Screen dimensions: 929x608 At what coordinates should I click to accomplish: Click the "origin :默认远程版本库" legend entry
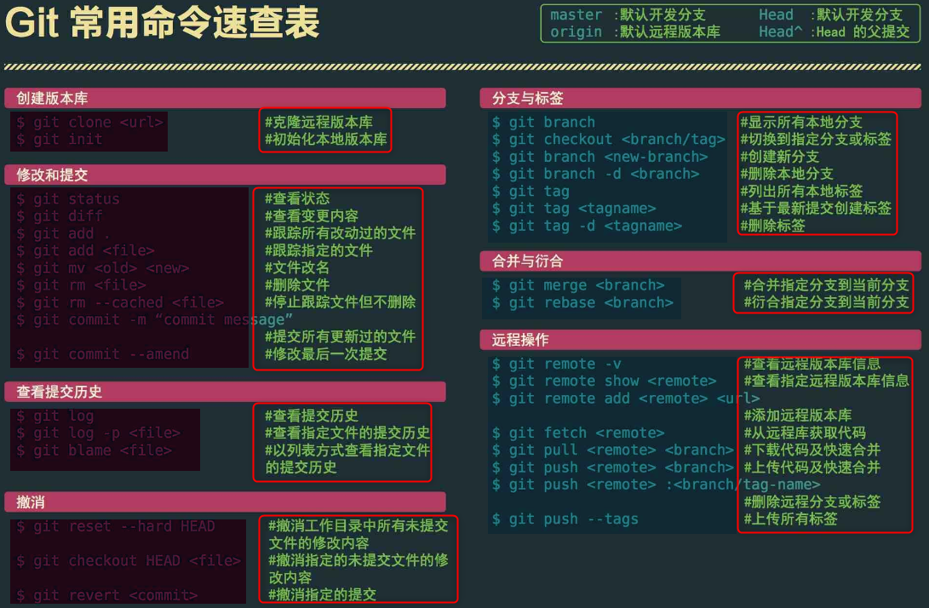coord(635,32)
